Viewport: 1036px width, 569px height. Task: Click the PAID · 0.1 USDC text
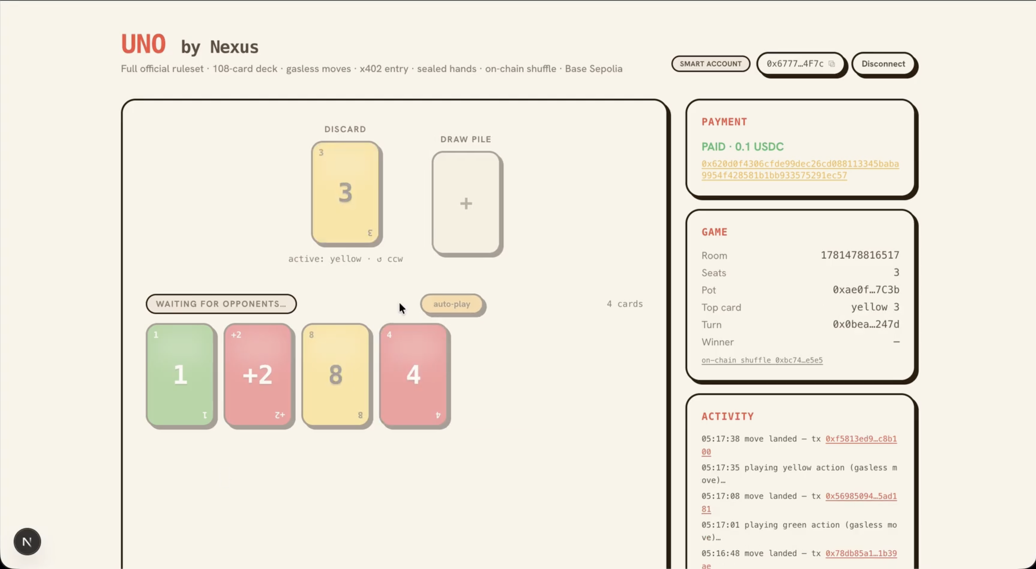pos(742,146)
